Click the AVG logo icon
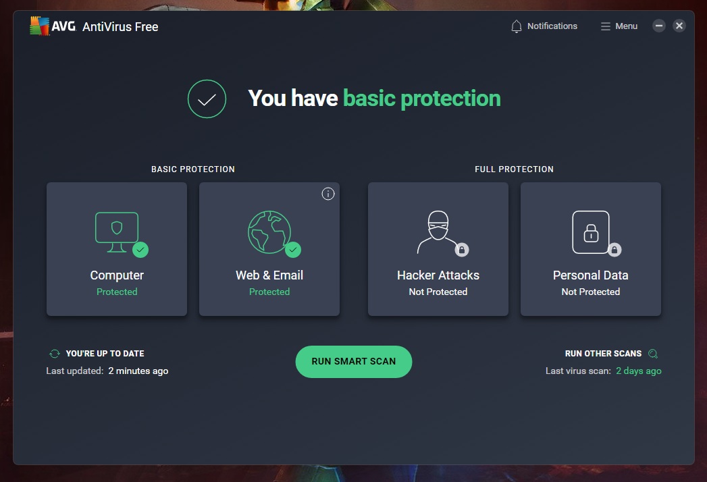This screenshot has width=707, height=482. pyautogui.click(x=39, y=26)
